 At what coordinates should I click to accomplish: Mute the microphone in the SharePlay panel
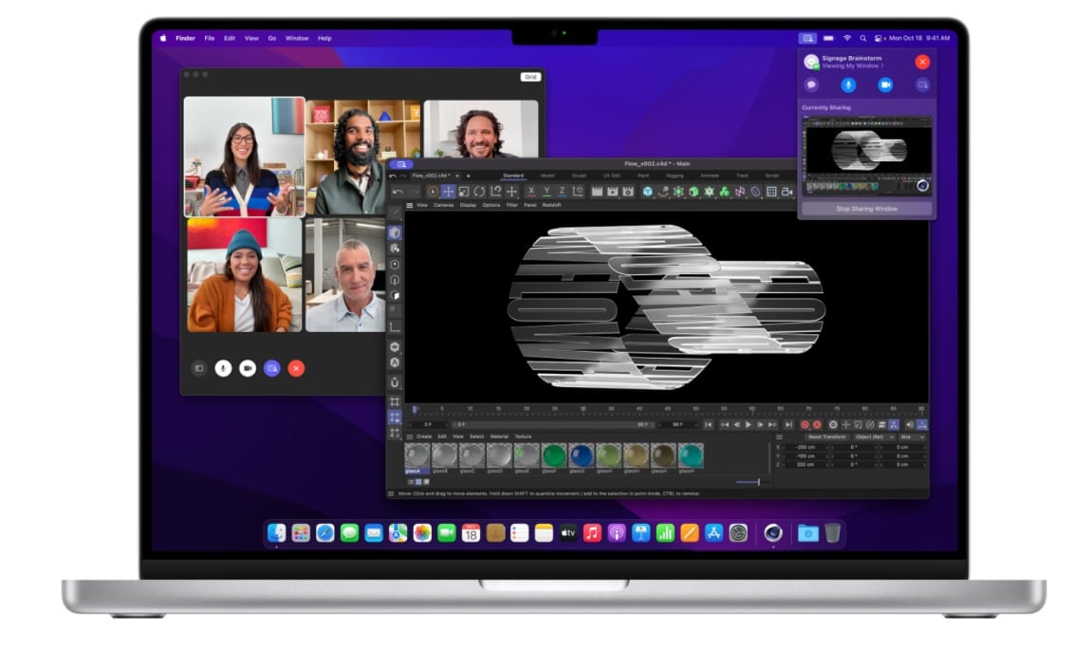pos(848,85)
